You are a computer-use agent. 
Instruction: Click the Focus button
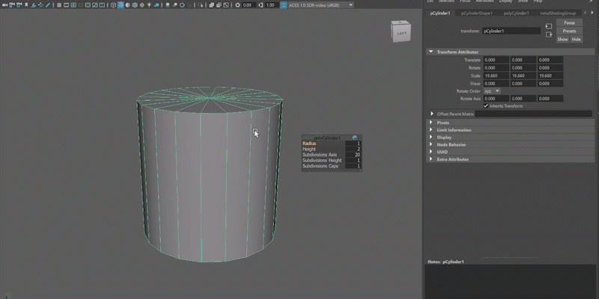pyautogui.click(x=569, y=22)
